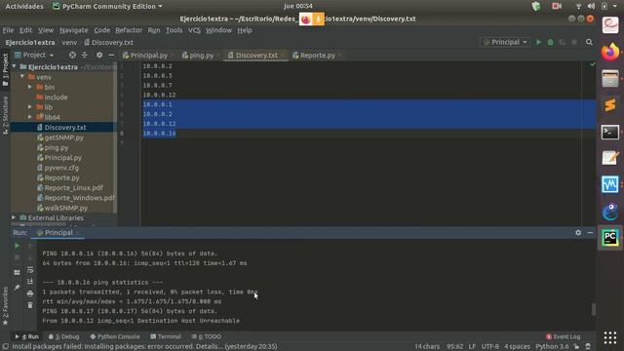Toggle the read-only lock icon in the status bar
The width and height of the screenshot is (624, 351).
pos(576,347)
